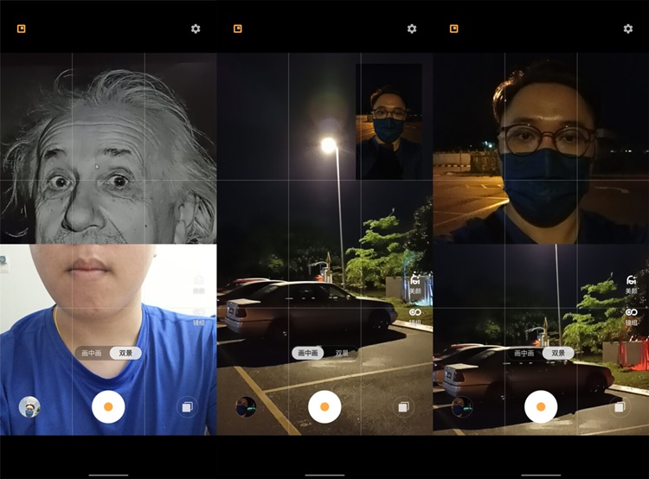Open 镜组 lens option on street lamp screen
The height and width of the screenshot is (479, 649).
[415, 316]
